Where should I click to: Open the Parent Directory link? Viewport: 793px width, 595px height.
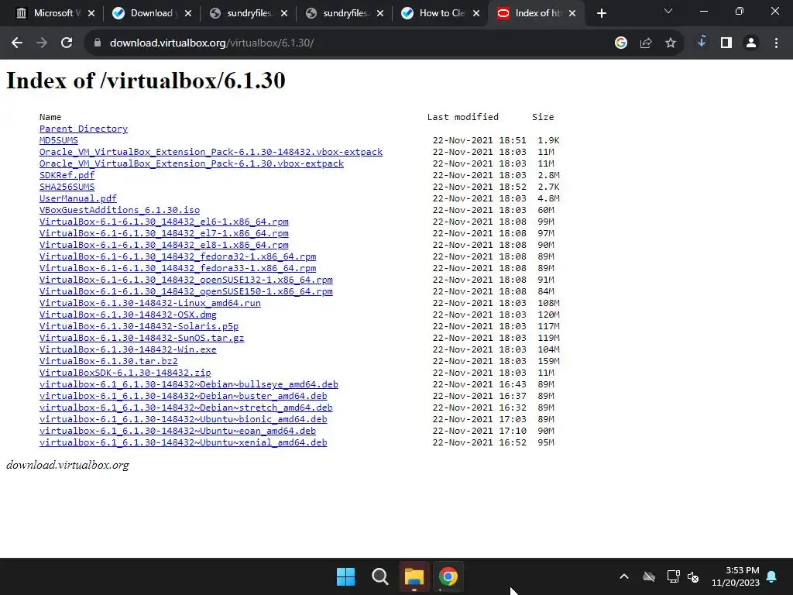pos(84,129)
